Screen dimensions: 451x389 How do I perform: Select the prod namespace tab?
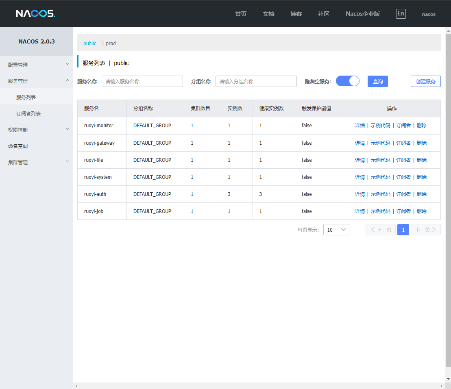point(111,43)
